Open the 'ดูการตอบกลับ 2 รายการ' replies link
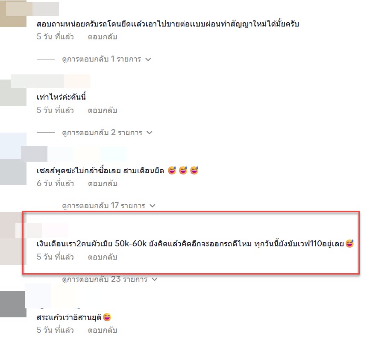Image resolution: width=367 pixels, height=346 pixels. (x=102, y=133)
